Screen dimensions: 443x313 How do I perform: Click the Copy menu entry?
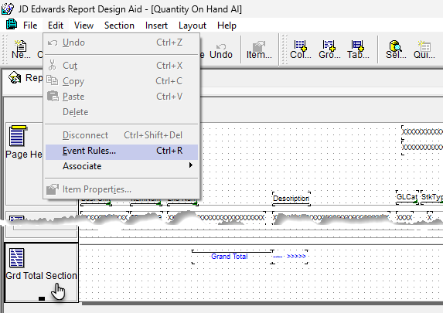[x=121, y=81]
